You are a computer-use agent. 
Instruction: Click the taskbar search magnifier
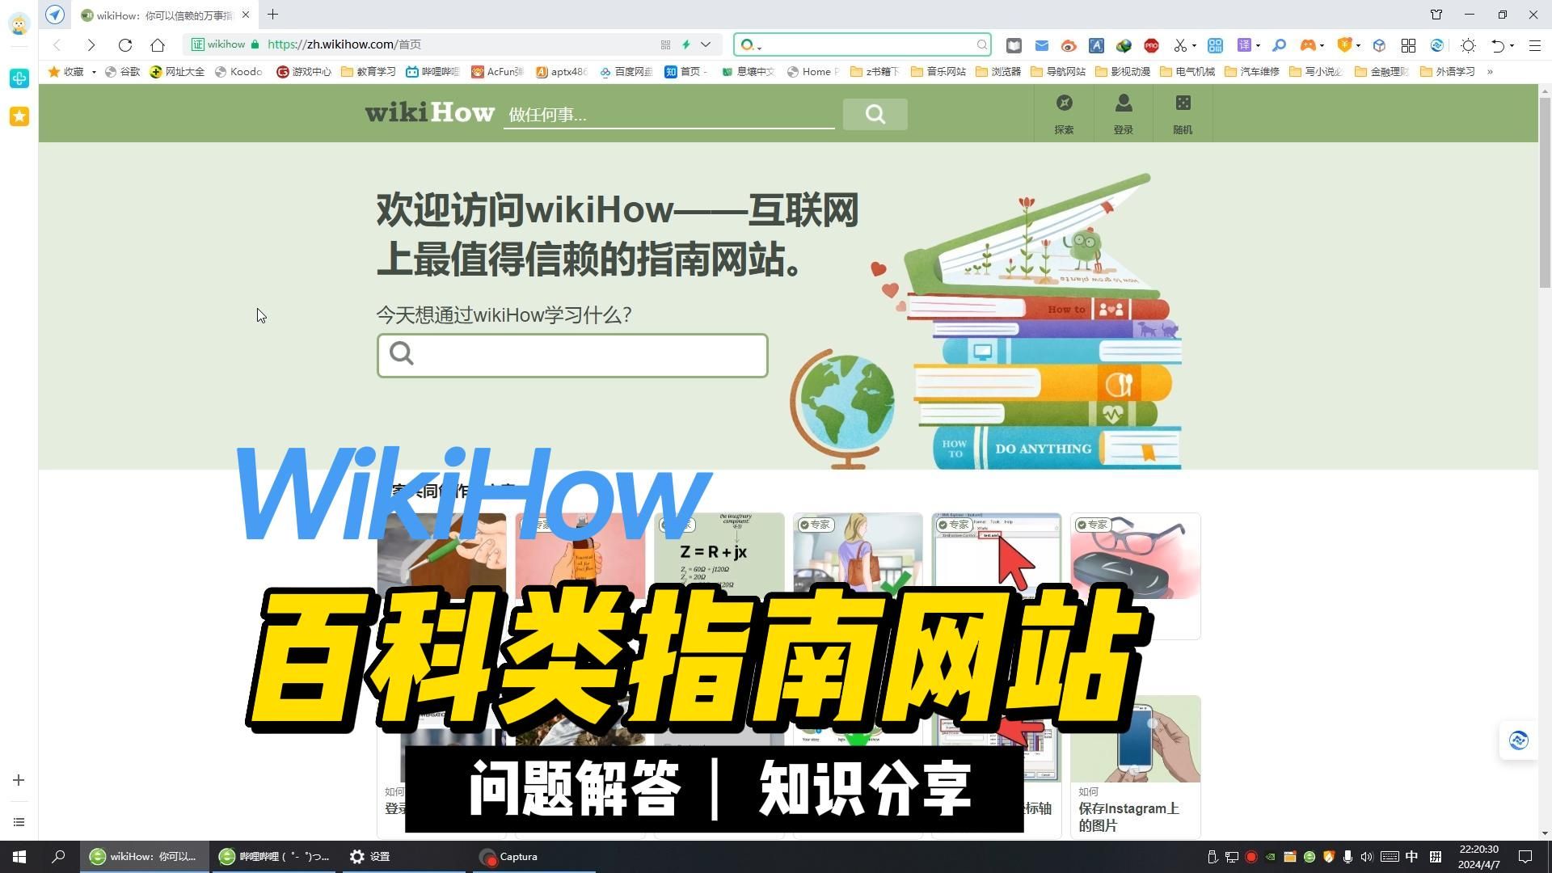click(x=58, y=857)
